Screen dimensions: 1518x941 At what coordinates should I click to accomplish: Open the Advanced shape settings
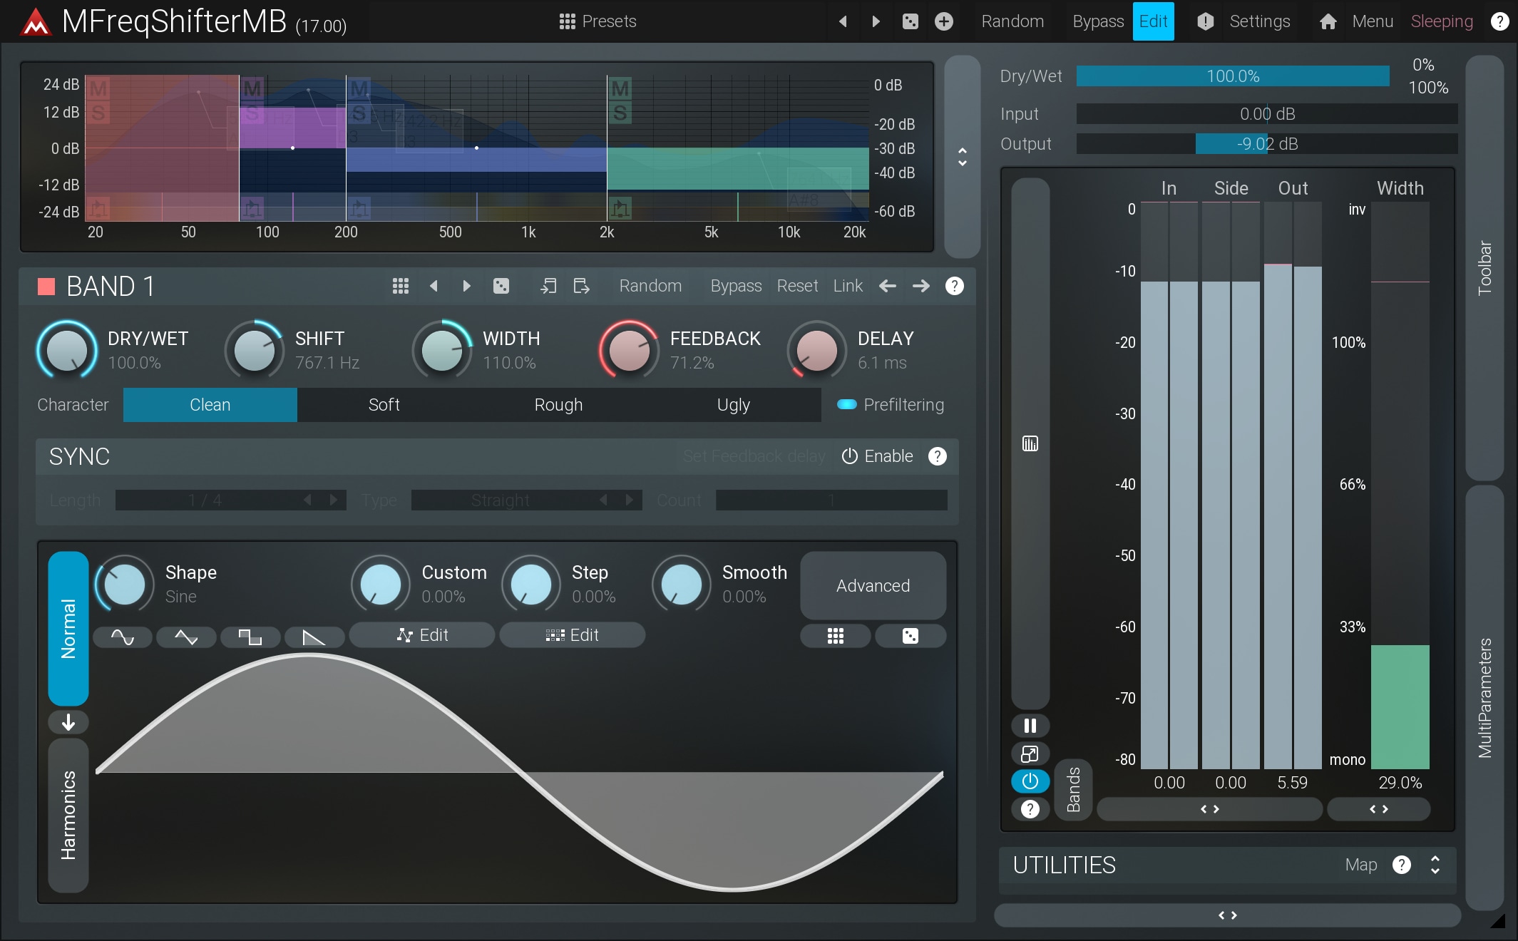click(x=873, y=585)
